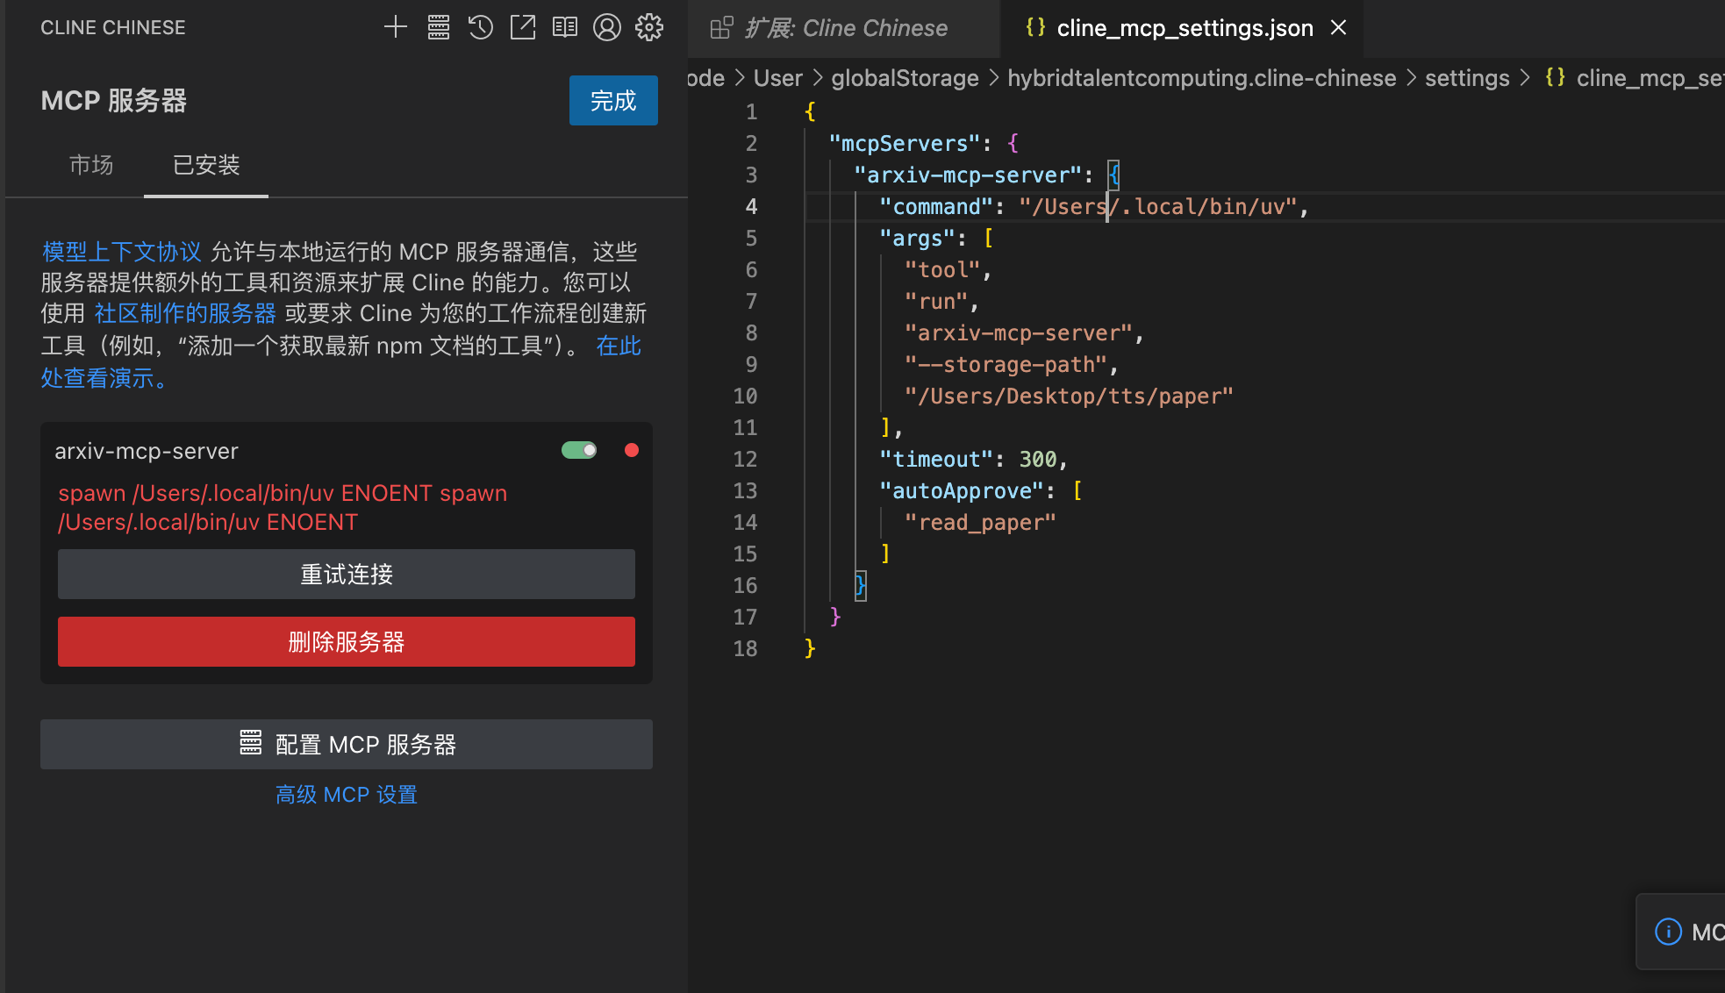This screenshot has width=1725, height=993.
Task: Click the 重试连接 button
Action: (346, 575)
